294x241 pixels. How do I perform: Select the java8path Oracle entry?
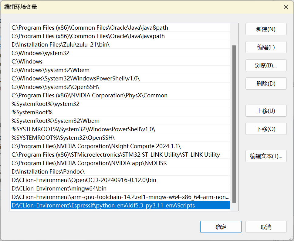point(120,28)
